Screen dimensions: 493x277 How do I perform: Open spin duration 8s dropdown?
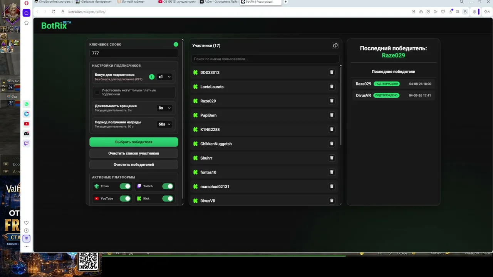coord(164,108)
